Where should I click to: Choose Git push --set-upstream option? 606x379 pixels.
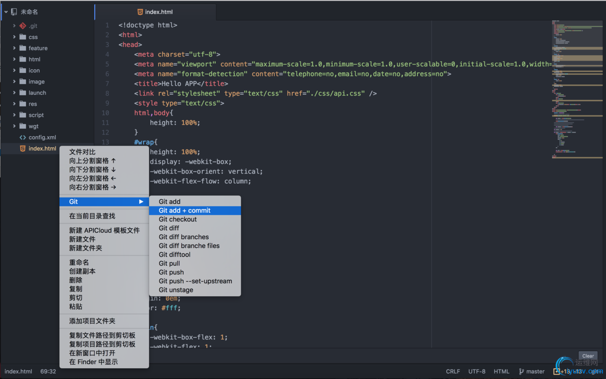[x=195, y=281]
